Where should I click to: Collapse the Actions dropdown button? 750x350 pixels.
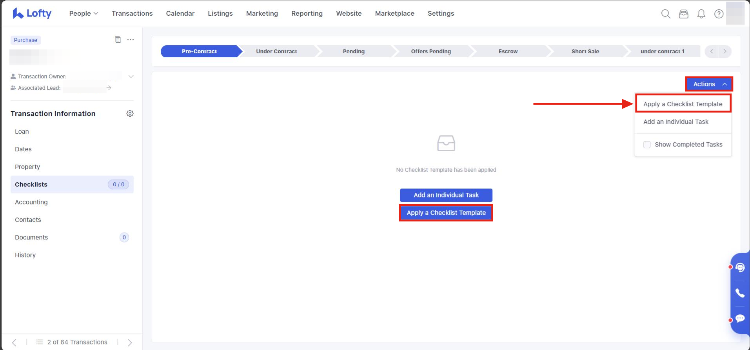coord(709,84)
